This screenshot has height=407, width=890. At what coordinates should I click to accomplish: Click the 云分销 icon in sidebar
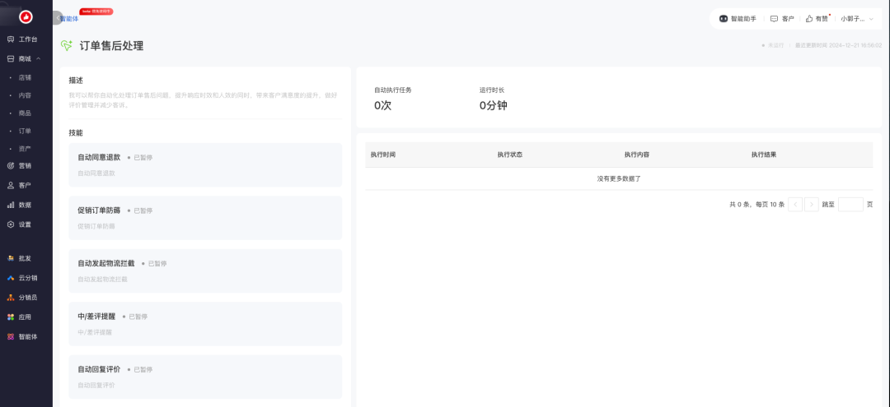(11, 278)
